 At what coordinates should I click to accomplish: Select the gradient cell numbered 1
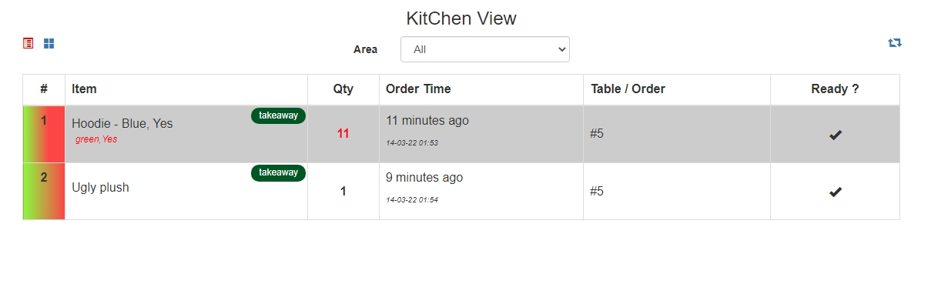44,135
